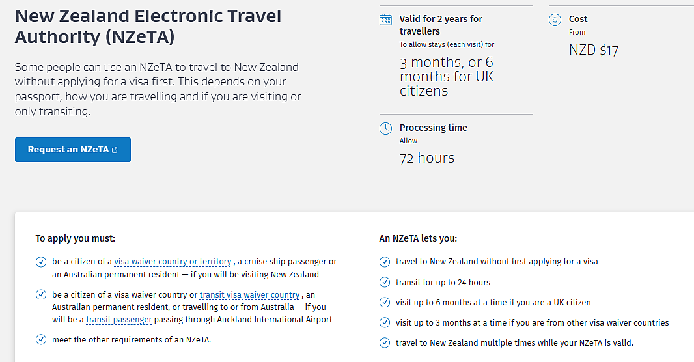Screen dimensions: 694x362
Task: Click the NZD $17 cost amount
Action: [594, 50]
